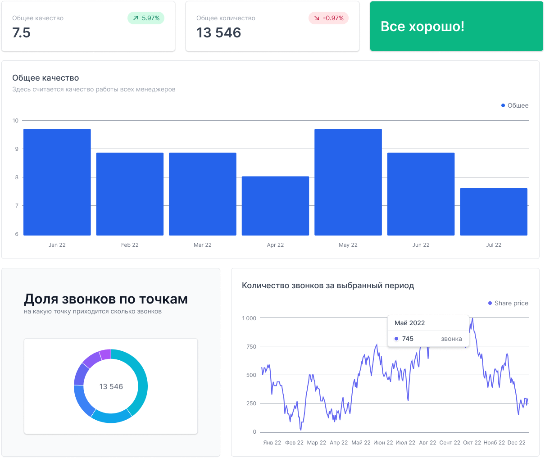Open the Общее количество 13 546 card
The width and height of the screenshot is (545, 458).
(272, 26)
